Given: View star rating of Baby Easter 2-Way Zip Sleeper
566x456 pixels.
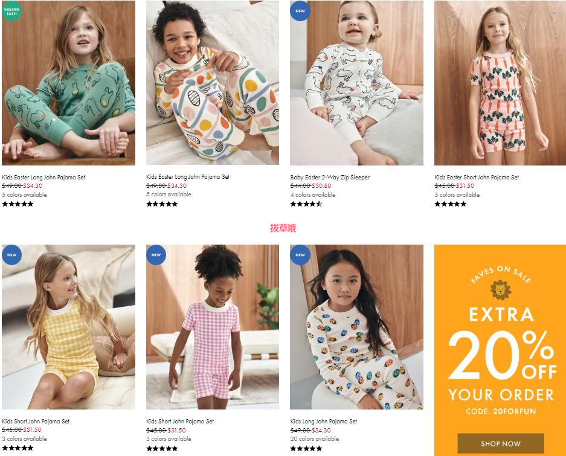Looking at the screenshot, I should click(x=306, y=204).
